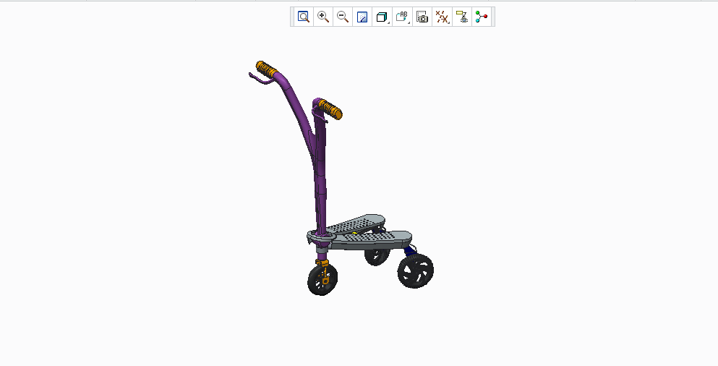Repaint the graphics window
The image size is (718, 366).
point(362,17)
